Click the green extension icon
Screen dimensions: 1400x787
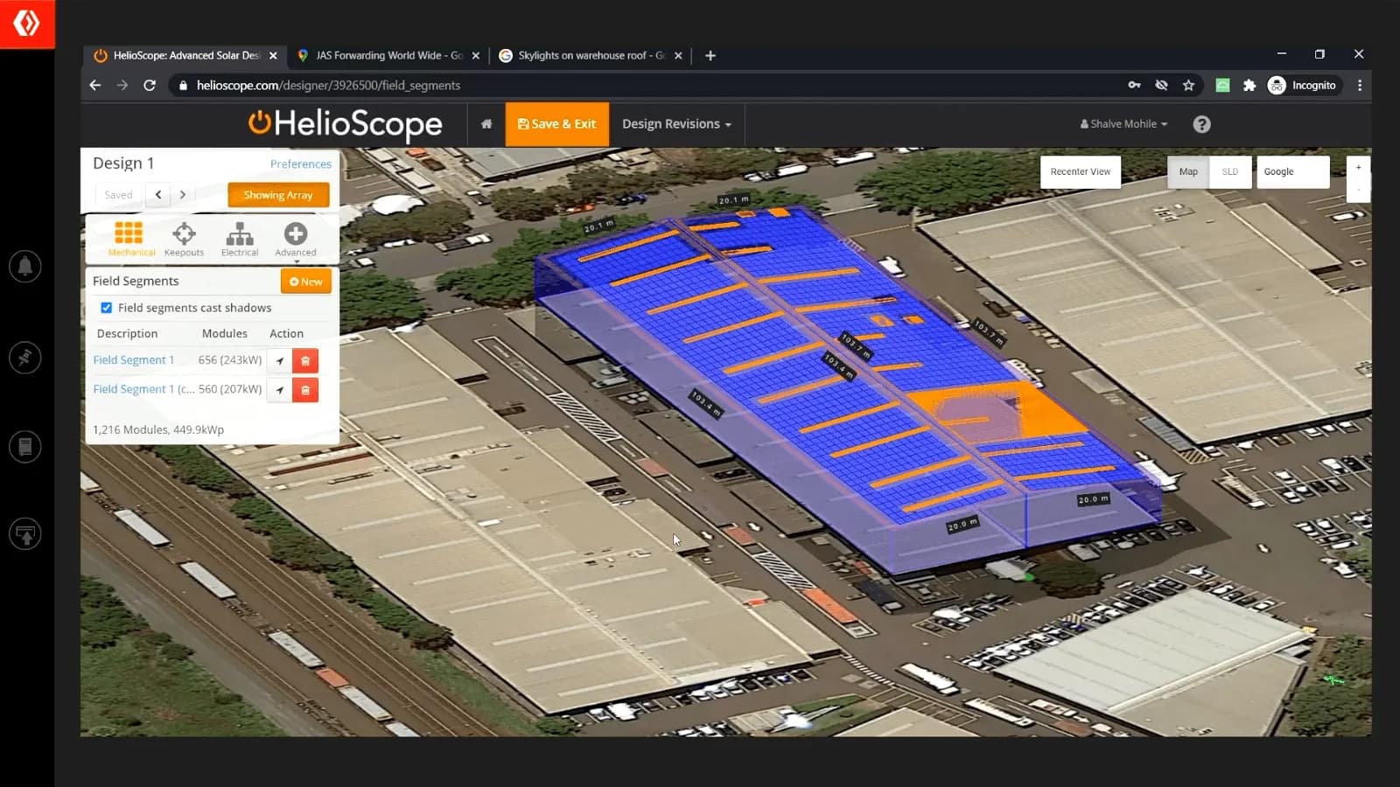click(x=1223, y=85)
